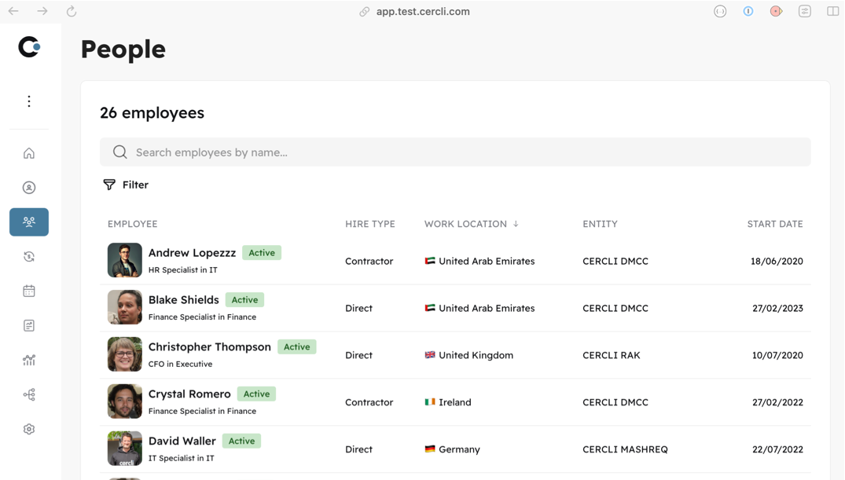Click the browser back arrow
The height and width of the screenshot is (480, 845).
click(13, 11)
